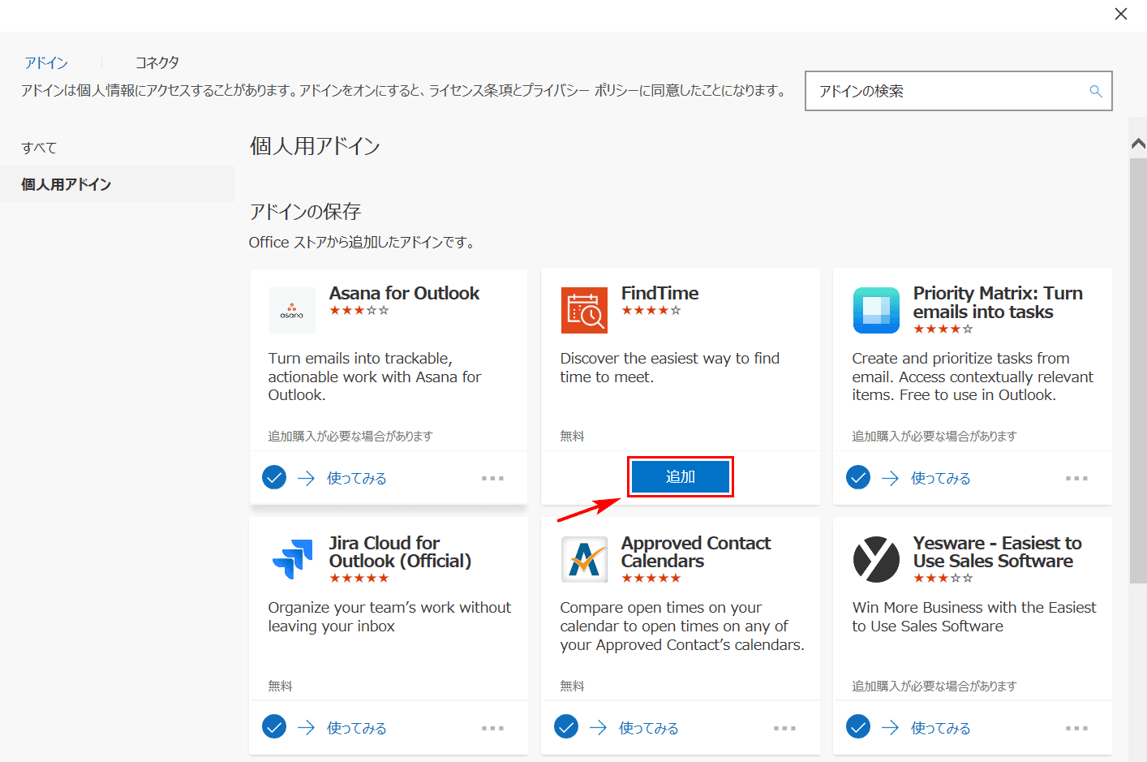Click the Yesware logo icon

876,559
